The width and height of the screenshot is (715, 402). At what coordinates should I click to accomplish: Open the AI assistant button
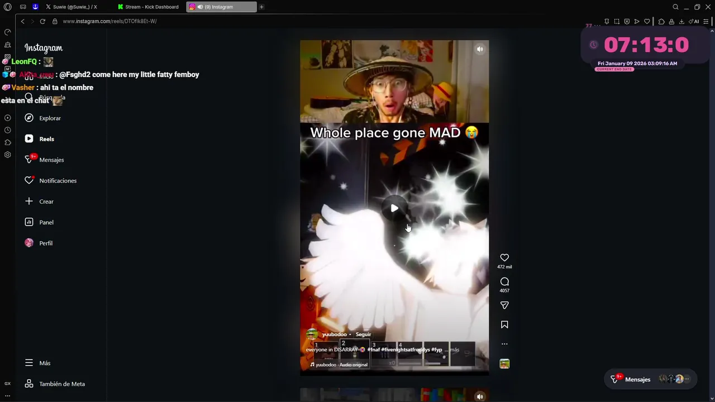693,21
